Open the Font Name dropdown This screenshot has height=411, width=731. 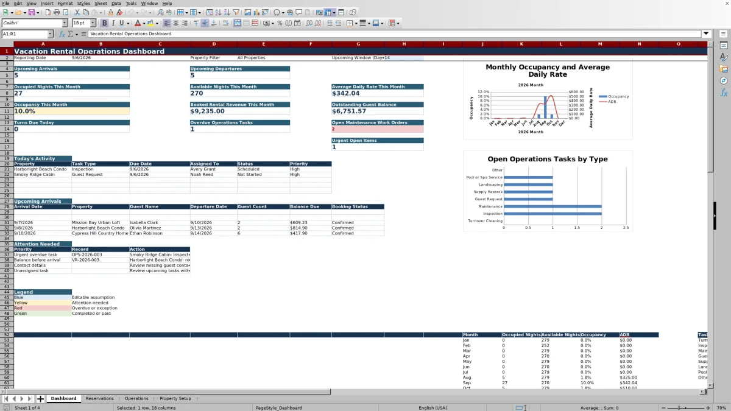(65, 23)
